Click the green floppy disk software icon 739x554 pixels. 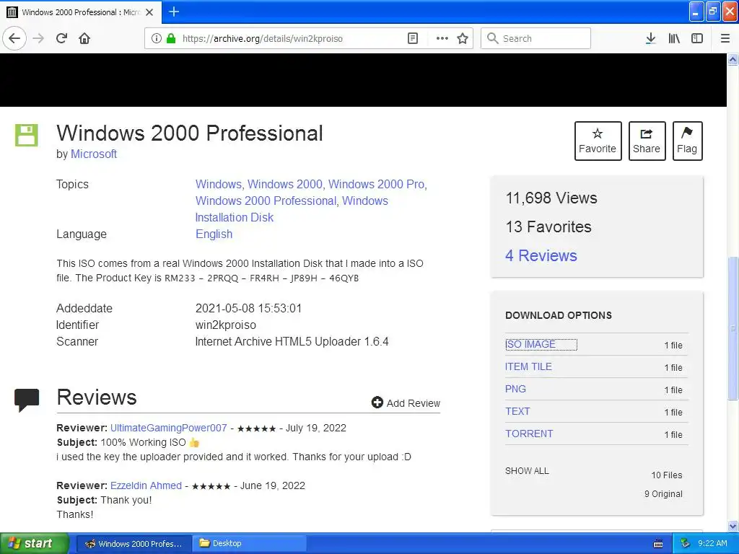coord(27,135)
